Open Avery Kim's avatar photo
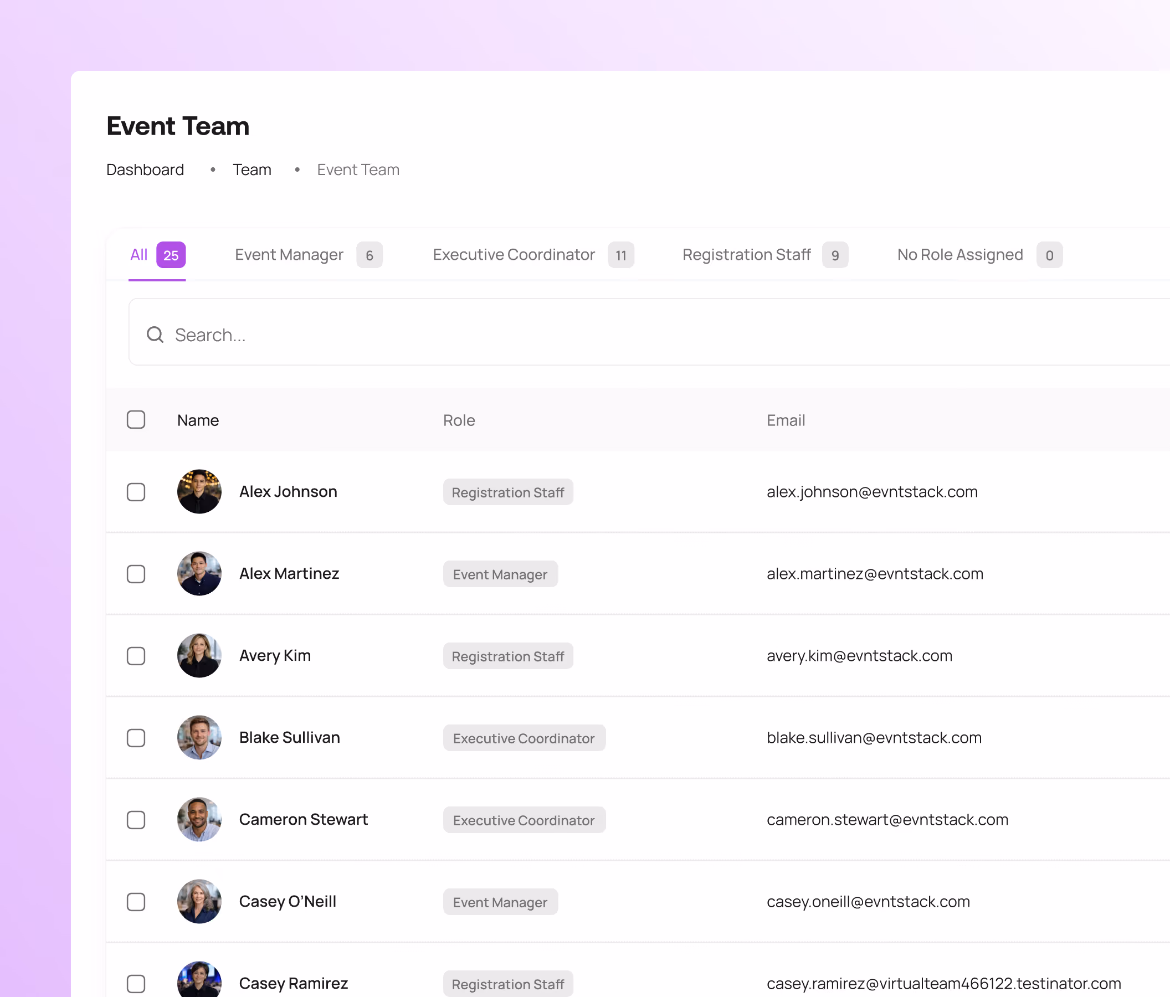This screenshot has width=1170, height=997. (x=199, y=655)
